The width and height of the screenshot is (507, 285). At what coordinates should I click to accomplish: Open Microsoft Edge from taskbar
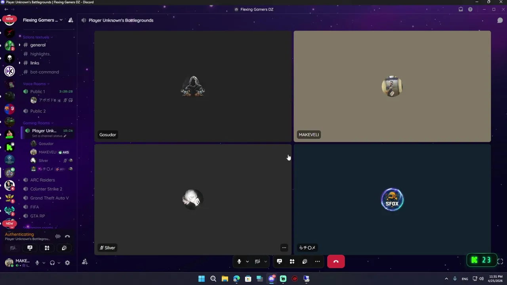(236, 279)
